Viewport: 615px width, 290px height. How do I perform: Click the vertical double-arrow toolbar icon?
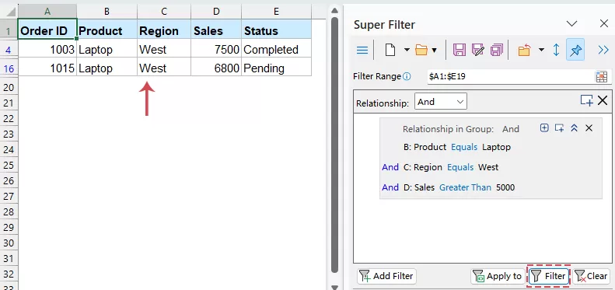[x=556, y=51]
